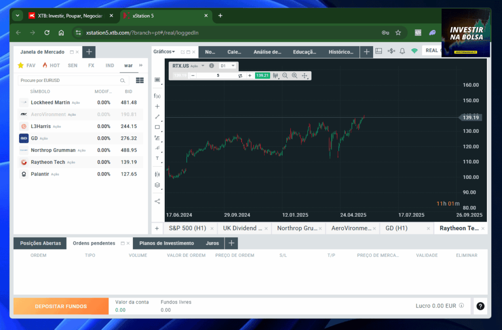Open the Juros tab

(212, 243)
